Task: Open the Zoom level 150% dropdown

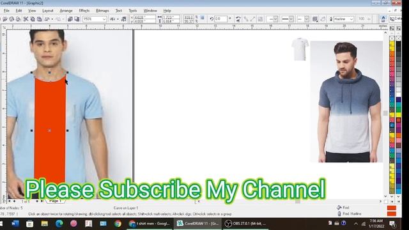Action: (104, 19)
